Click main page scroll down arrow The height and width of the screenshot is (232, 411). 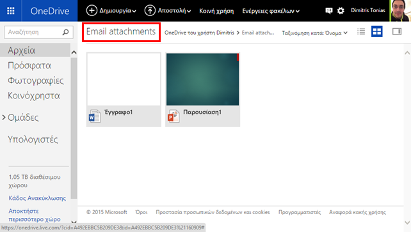pos(407,223)
